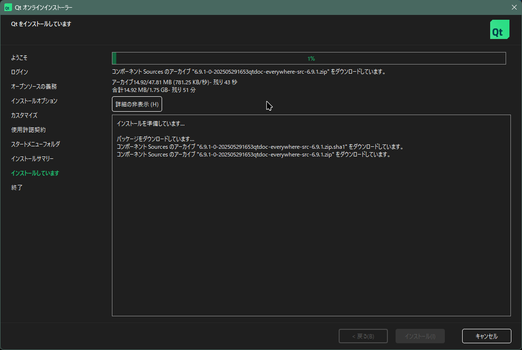Click the installation progress bar showing 1%
This screenshot has width=522, height=350.
309,58
